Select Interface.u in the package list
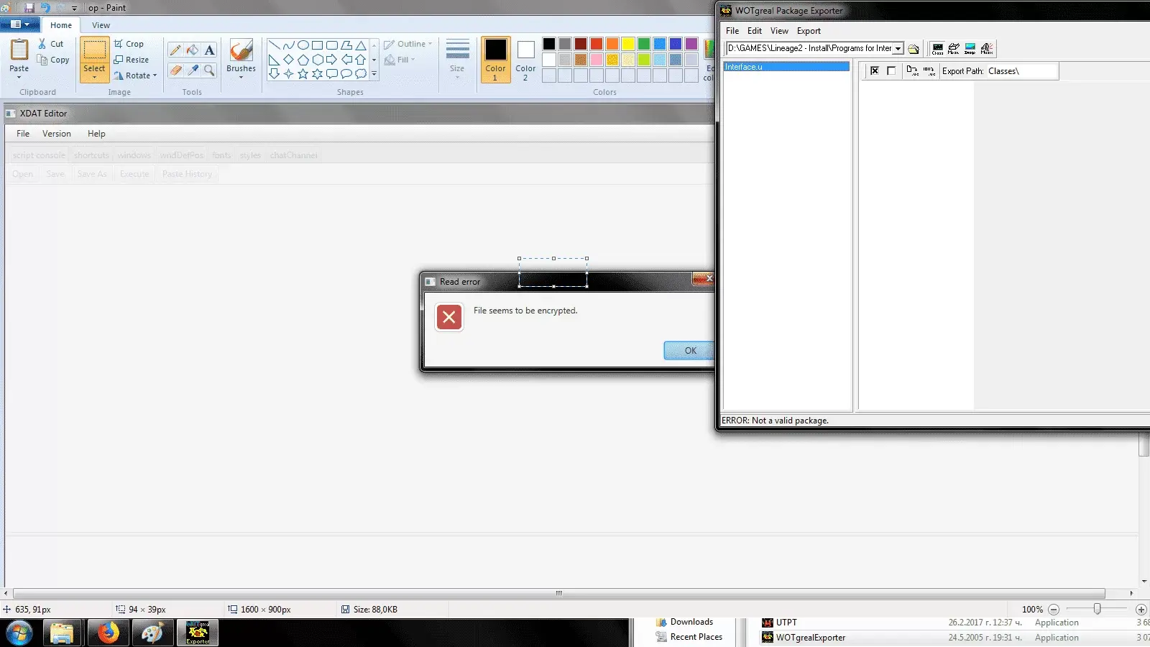This screenshot has height=647, width=1150. pos(786,67)
